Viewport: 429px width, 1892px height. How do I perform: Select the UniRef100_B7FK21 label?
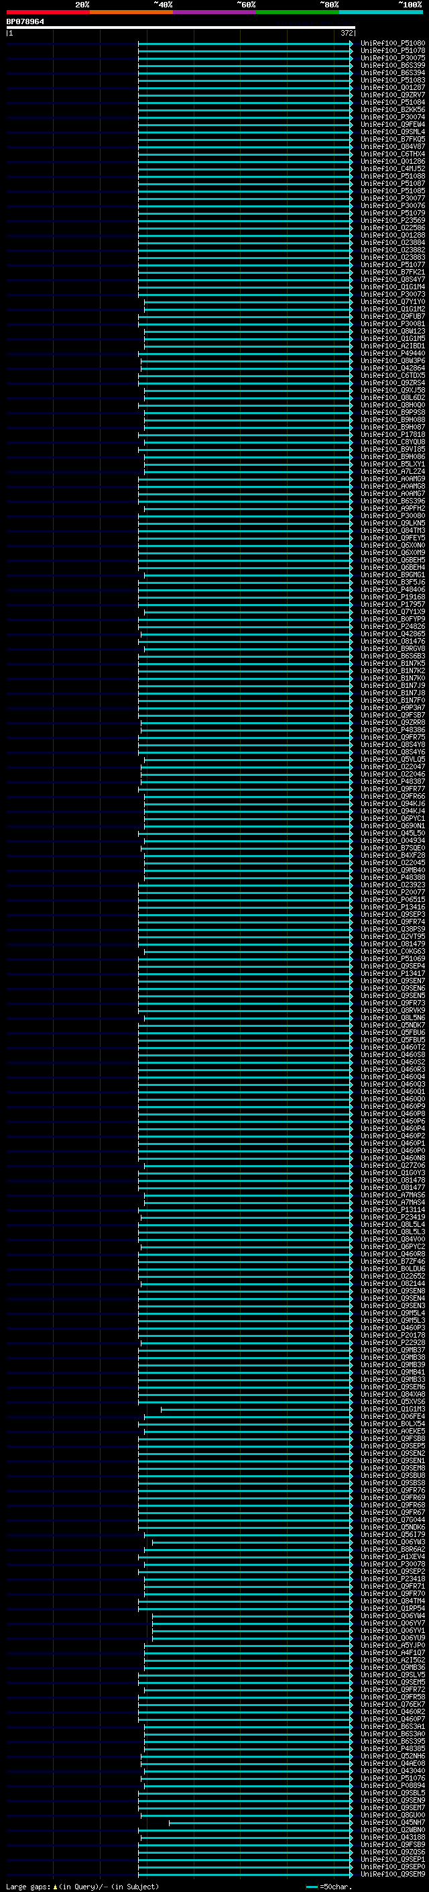(x=393, y=272)
